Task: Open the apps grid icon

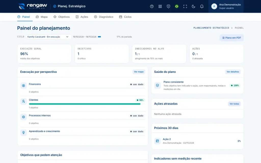Action: coord(160,6)
